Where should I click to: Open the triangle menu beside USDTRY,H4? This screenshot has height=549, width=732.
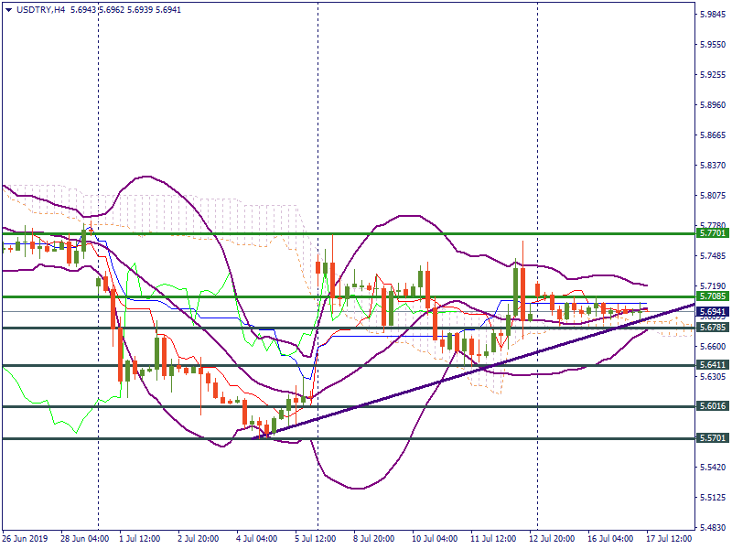[x=8, y=8]
